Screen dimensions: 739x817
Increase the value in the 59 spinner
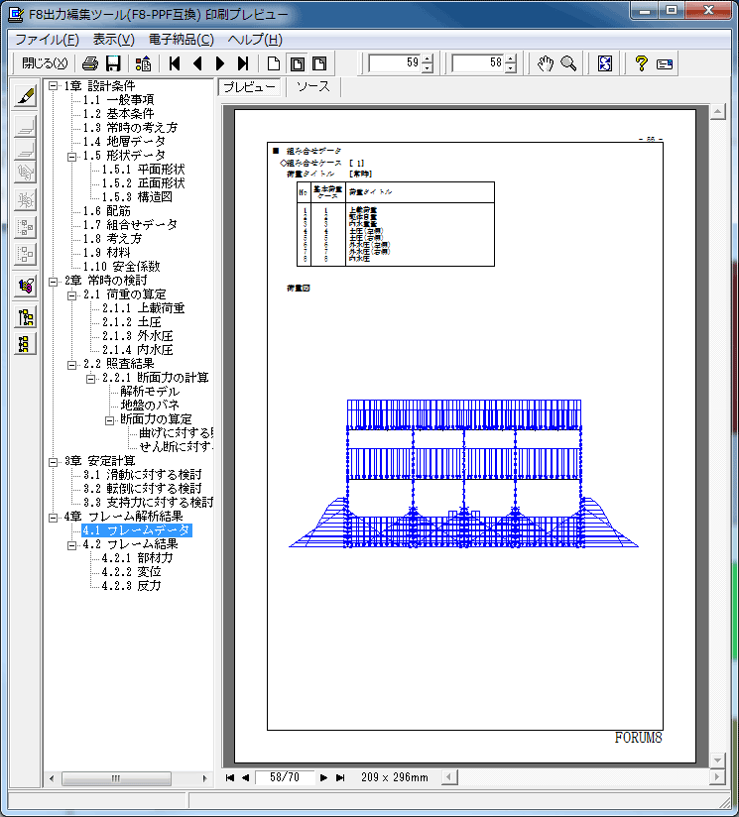coord(428,58)
